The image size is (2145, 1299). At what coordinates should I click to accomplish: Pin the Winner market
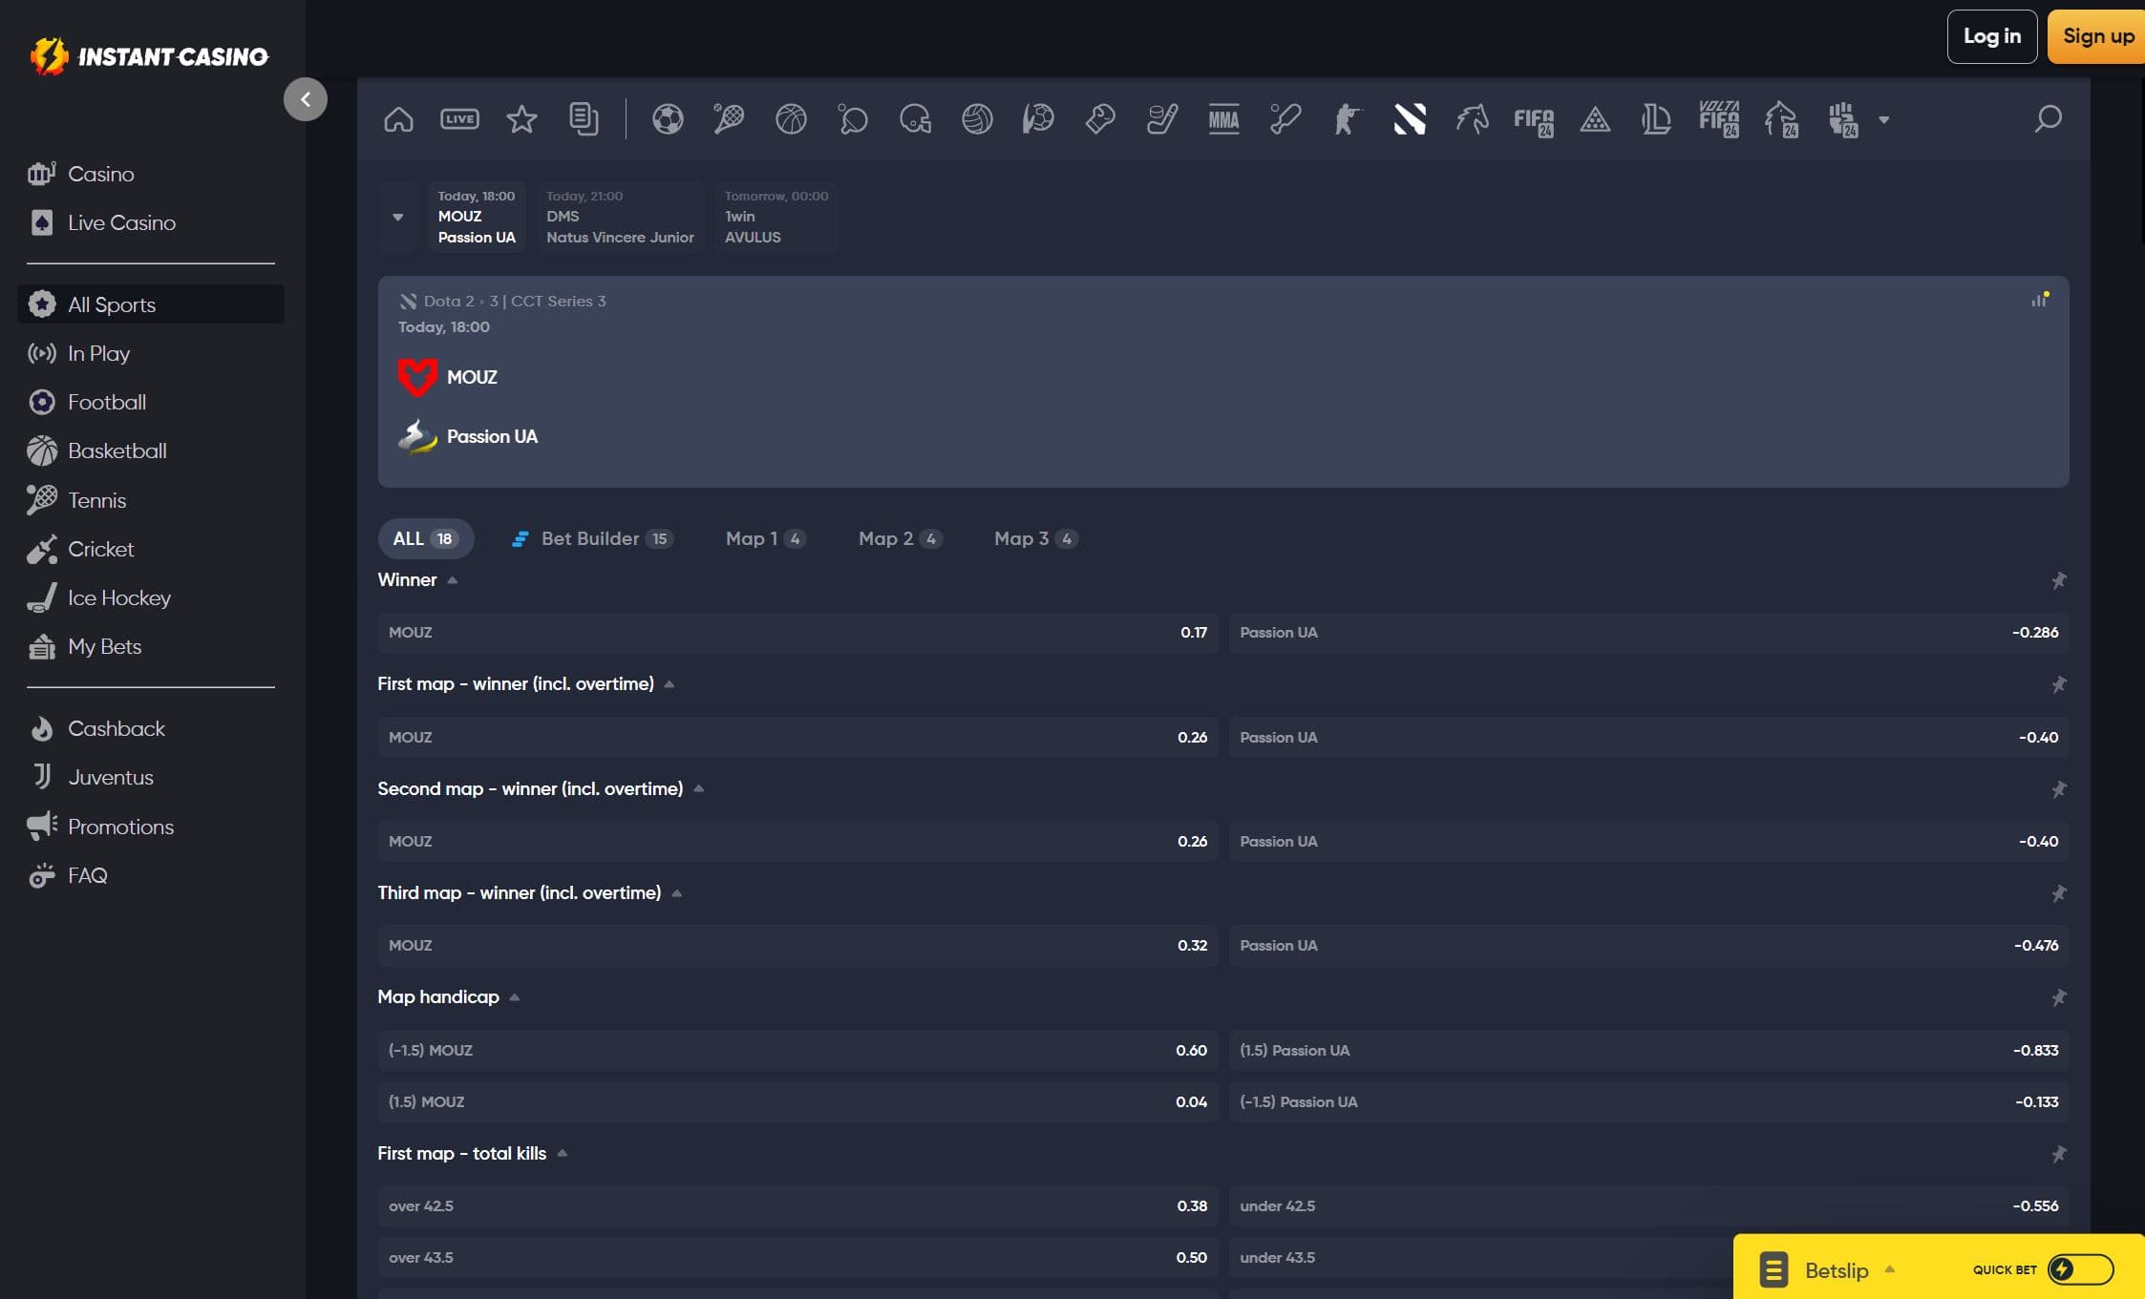coord(2059,580)
